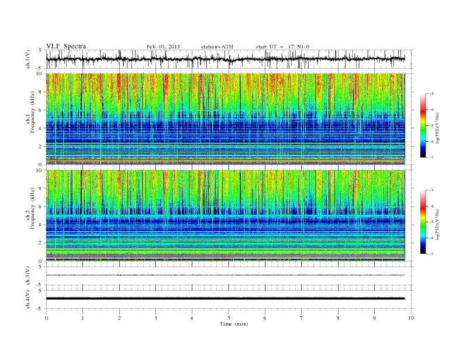The width and height of the screenshot is (463, 357).
Task: Click the "ch.4(V)" axis label
Action: coord(28,300)
